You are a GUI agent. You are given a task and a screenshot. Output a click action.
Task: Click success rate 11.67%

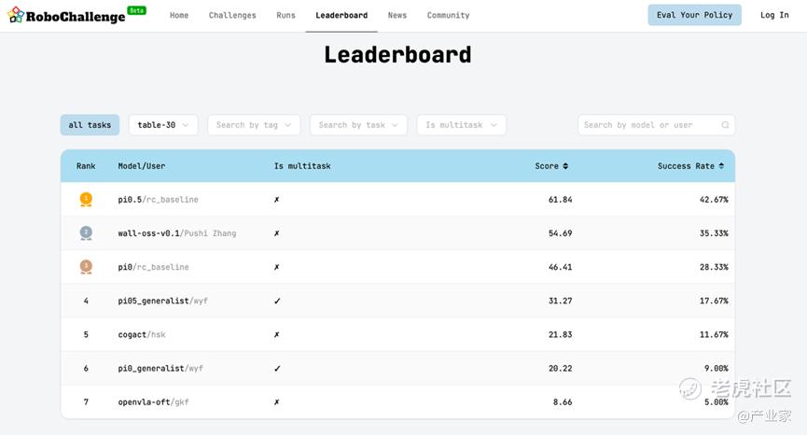point(714,334)
